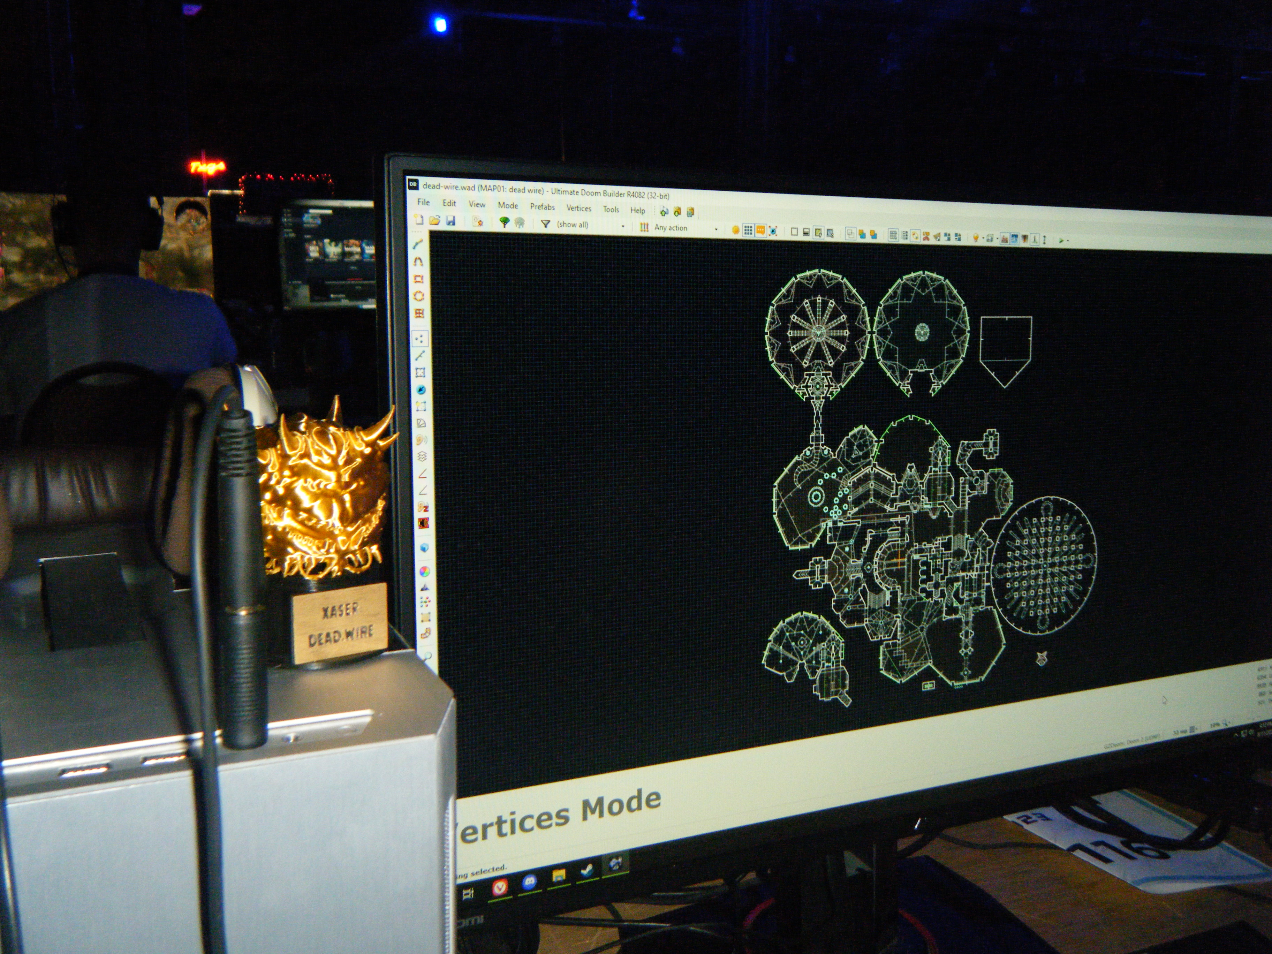The image size is (1272, 954).
Task: Open the script editor icon
Action: 477,222
